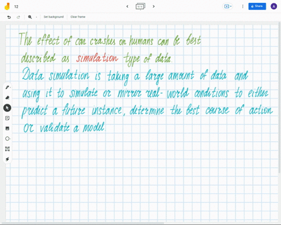281x225 pixels.
Task: Select the Eraser tool
Action: [8, 97]
